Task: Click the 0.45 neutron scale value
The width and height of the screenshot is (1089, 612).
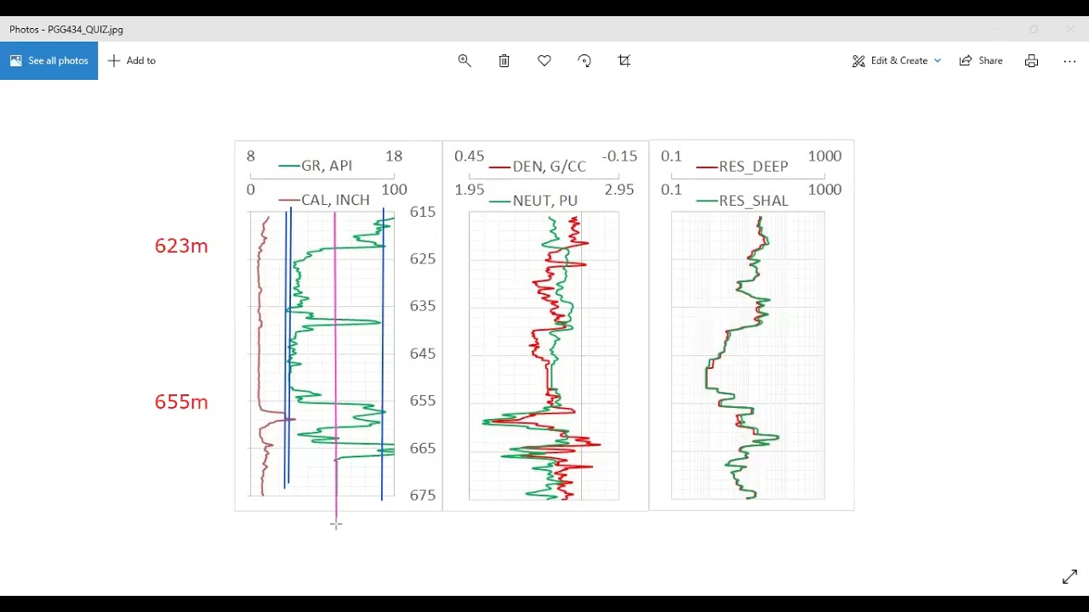Action: point(470,156)
